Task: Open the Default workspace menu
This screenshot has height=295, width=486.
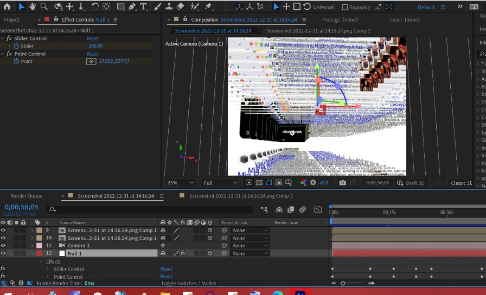Action: click(443, 7)
